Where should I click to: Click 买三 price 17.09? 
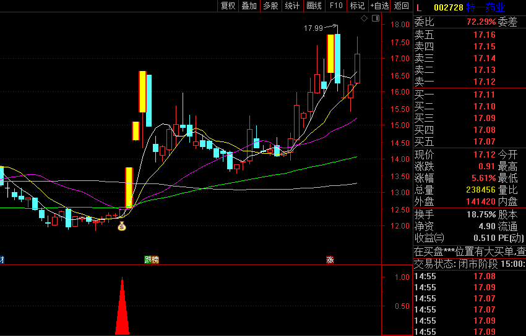click(x=485, y=118)
